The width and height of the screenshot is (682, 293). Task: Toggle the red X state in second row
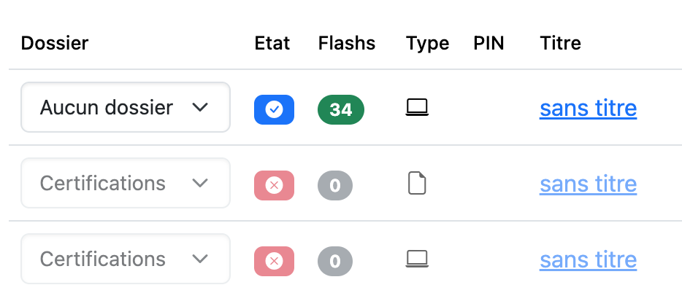(274, 185)
